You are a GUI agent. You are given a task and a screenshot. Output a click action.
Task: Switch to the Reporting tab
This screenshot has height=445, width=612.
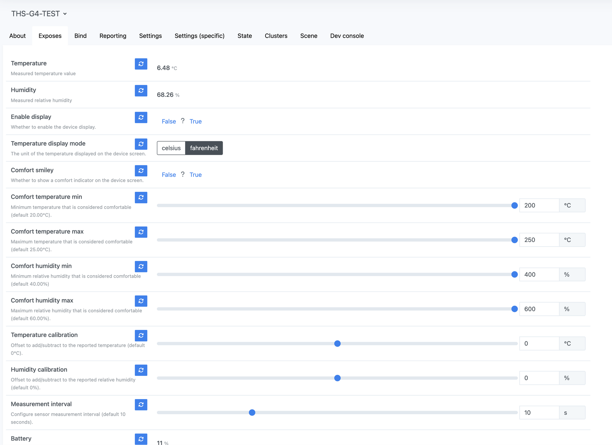pos(113,36)
